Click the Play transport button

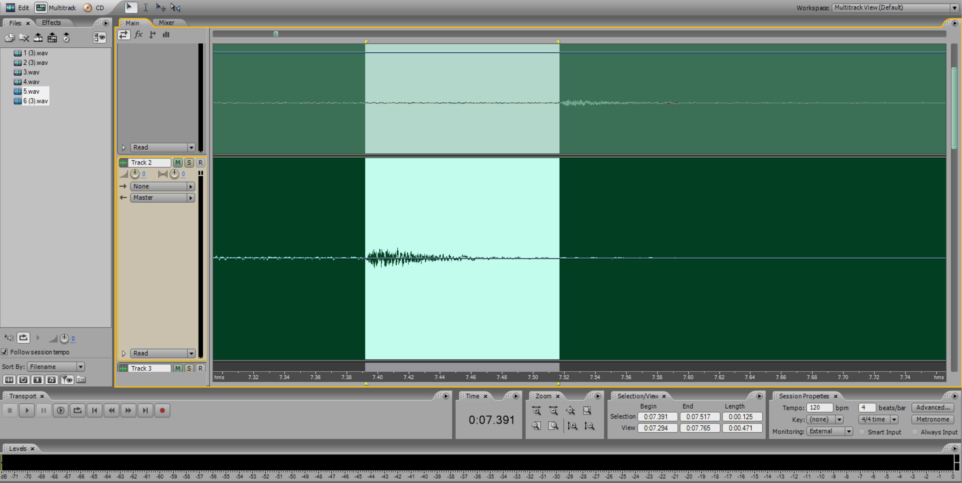(27, 411)
